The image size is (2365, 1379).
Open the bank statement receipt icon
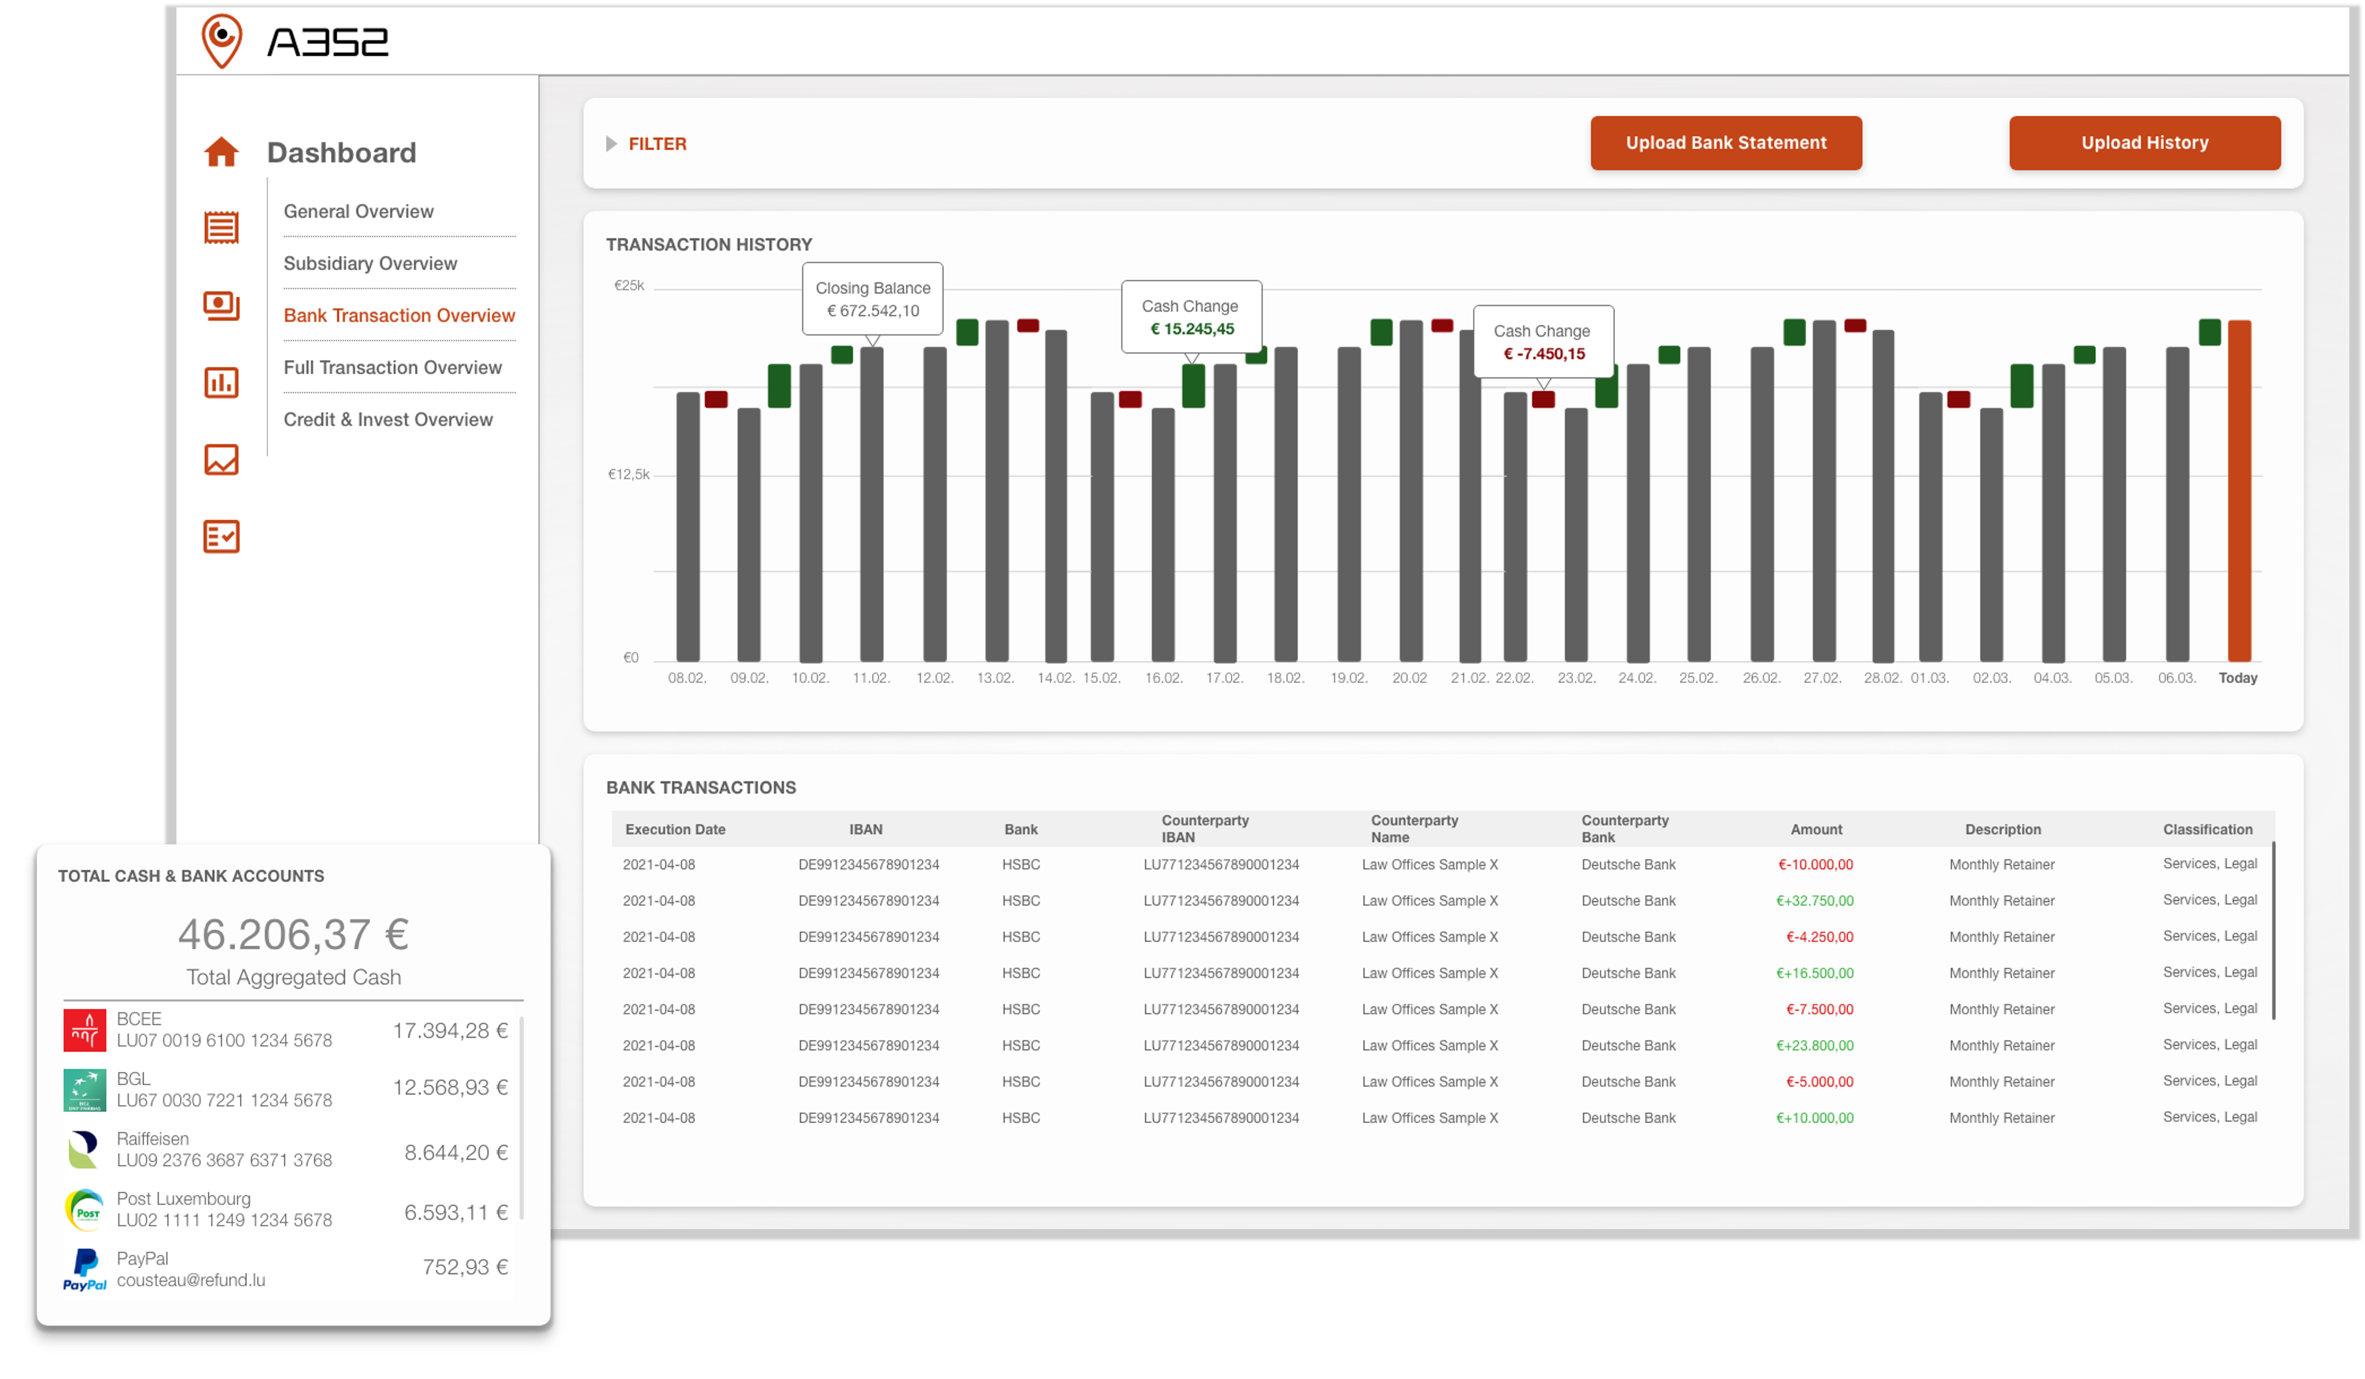222,228
